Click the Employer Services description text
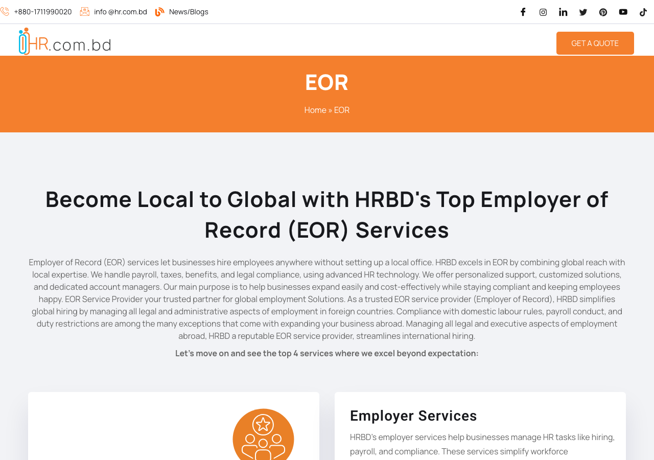Image resolution: width=654 pixels, height=460 pixels. [x=482, y=444]
